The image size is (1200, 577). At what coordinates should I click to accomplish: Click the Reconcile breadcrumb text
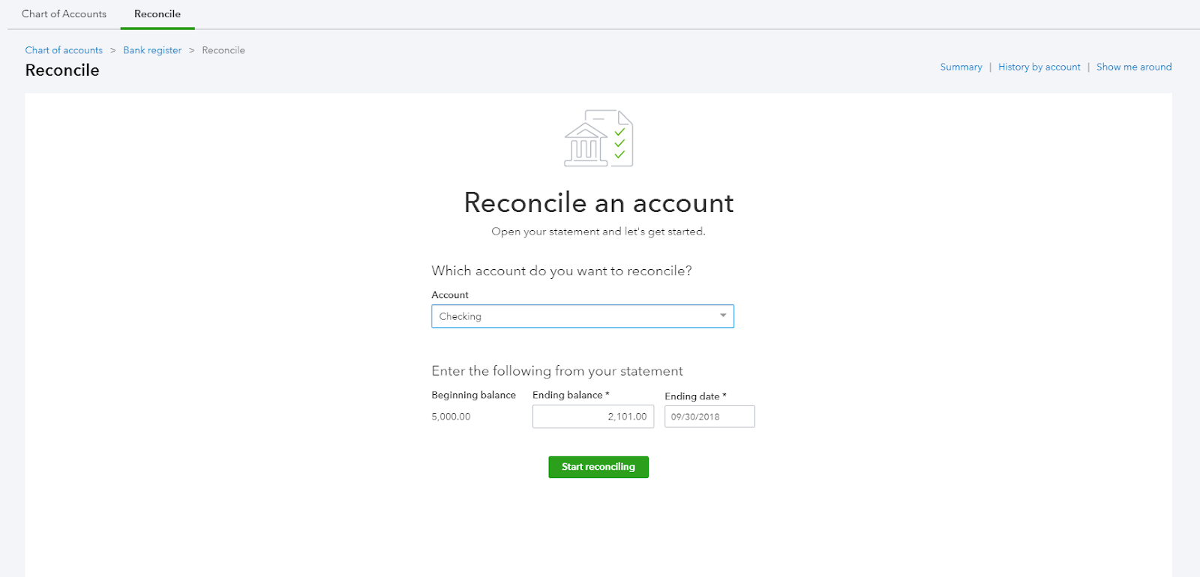click(223, 50)
